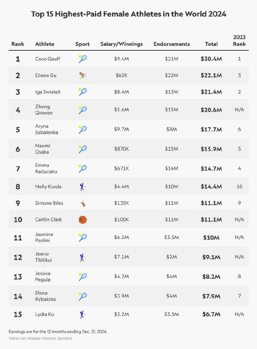This screenshot has width=257, height=349.
Task: Click the golf icon in Lydia Ko's row
Action: [x=82, y=314]
